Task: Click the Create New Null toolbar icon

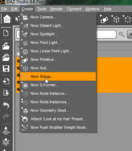Action: (x=115, y=19)
